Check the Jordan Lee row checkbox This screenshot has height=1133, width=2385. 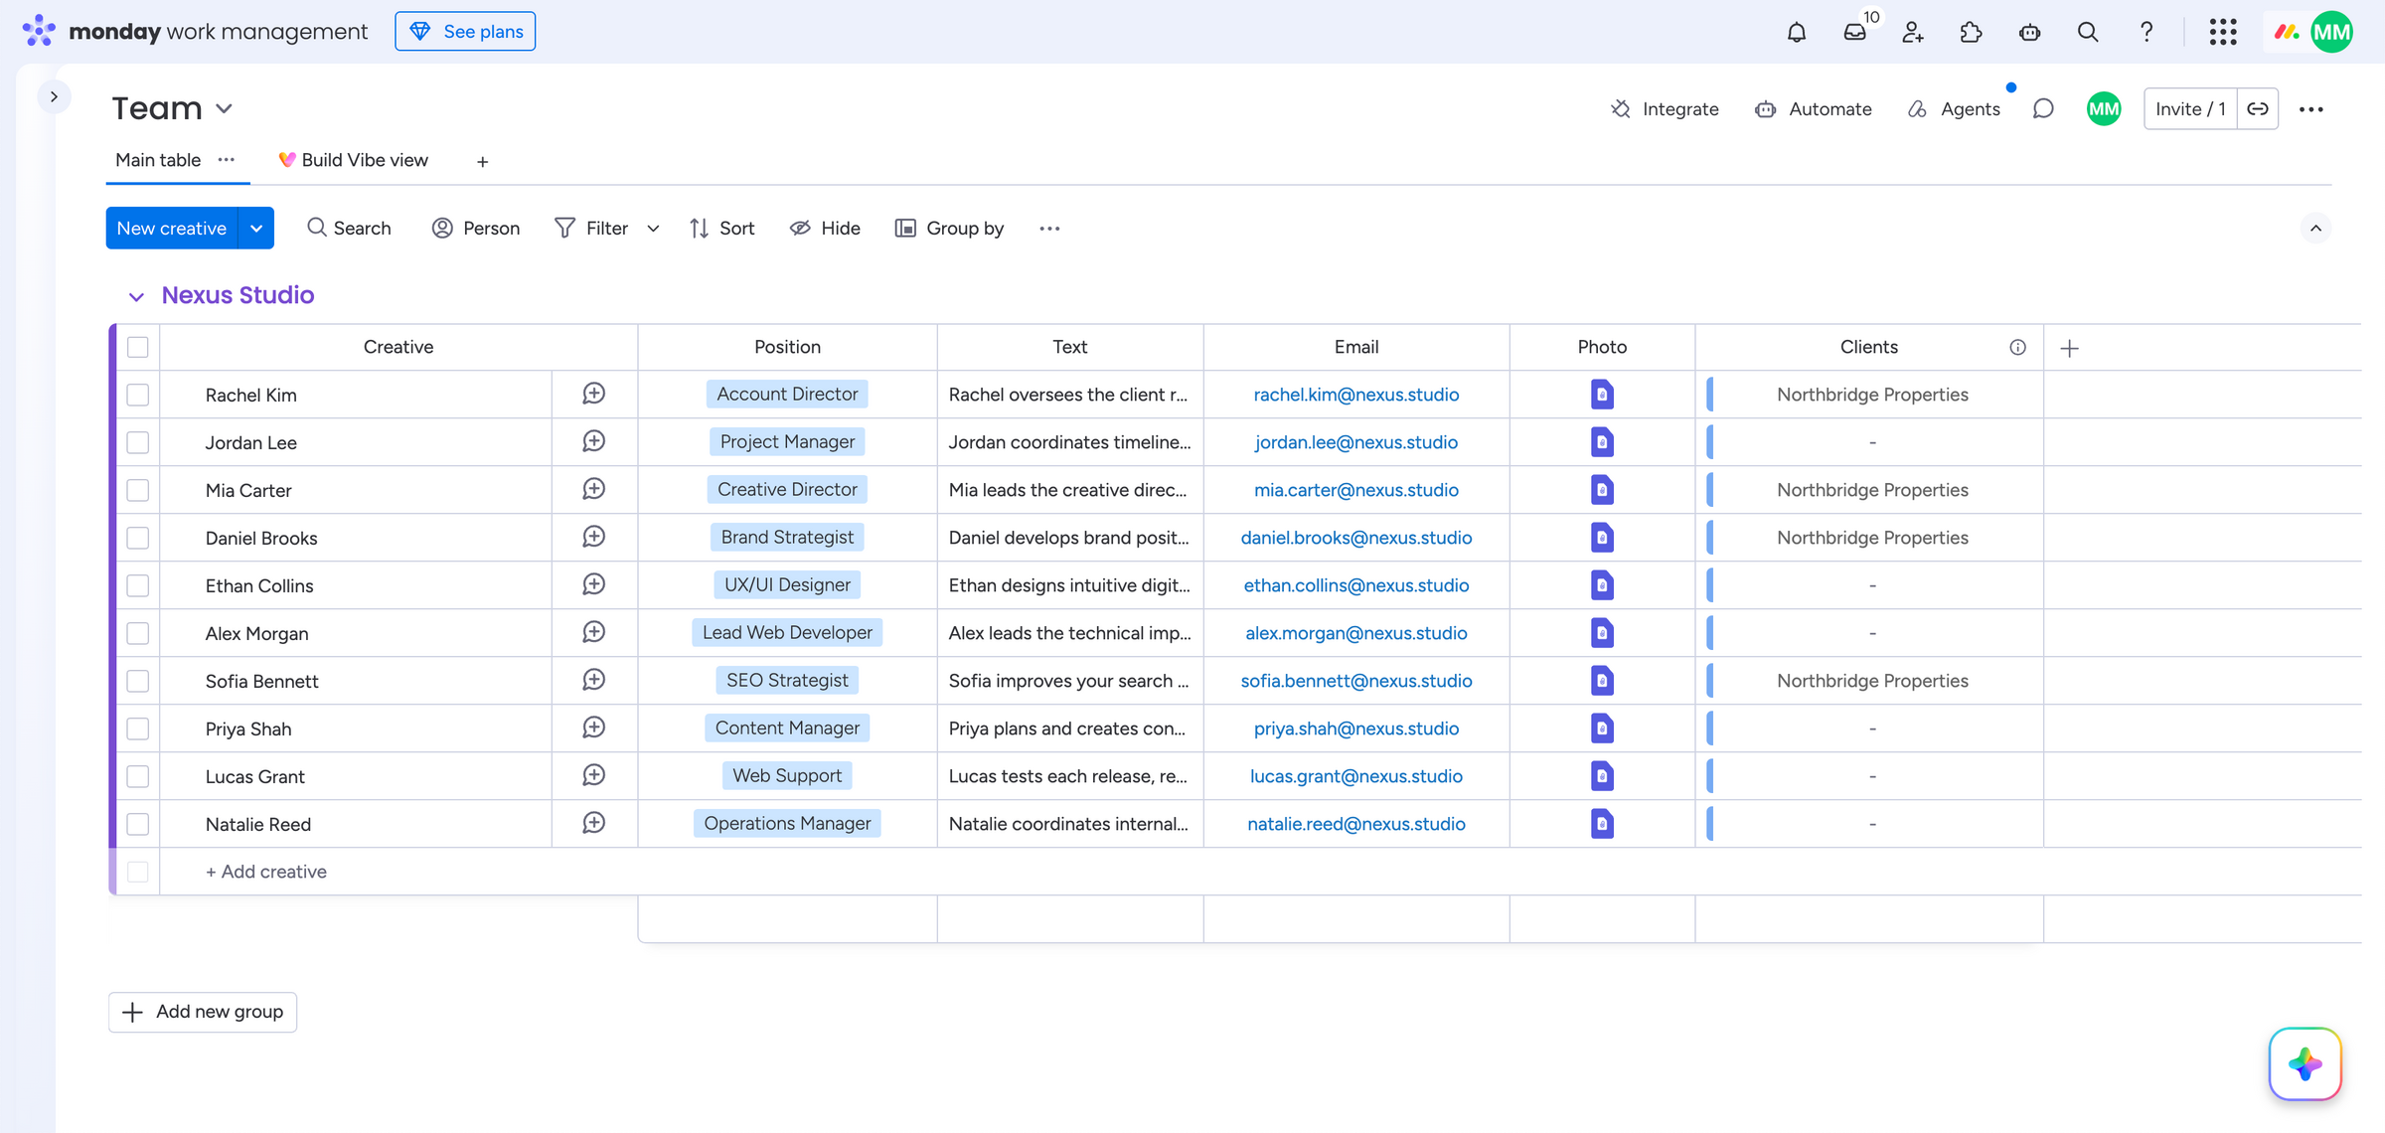coord(138,442)
